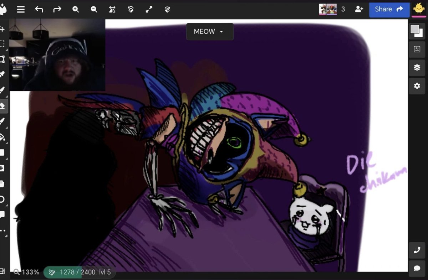Select the Brush tool
This screenshot has width=428, height=280.
[x=2, y=90]
